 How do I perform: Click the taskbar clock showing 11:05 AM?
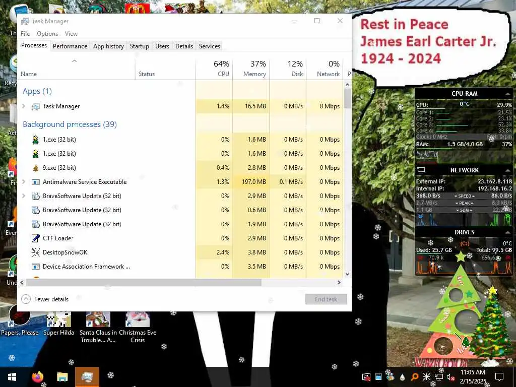tap(473, 377)
